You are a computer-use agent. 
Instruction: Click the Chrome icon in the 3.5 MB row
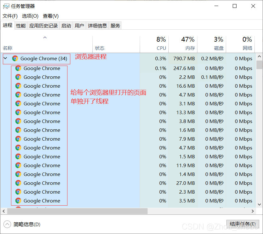pos(18,201)
